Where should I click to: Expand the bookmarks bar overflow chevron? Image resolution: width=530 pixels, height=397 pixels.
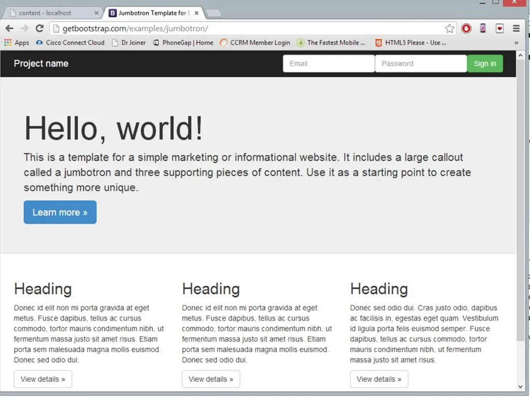tap(516, 42)
